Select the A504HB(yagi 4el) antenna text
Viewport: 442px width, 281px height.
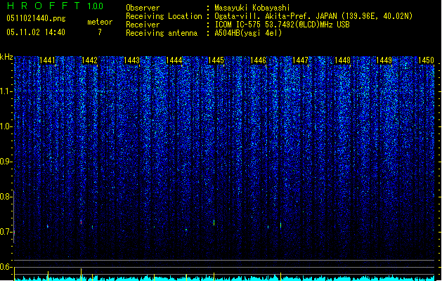(248, 33)
